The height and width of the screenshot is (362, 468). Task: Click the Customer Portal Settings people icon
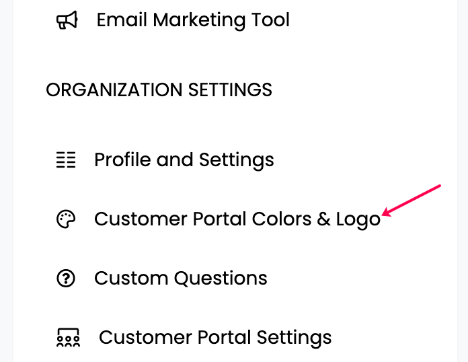(x=68, y=338)
